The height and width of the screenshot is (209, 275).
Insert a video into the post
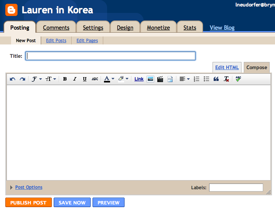(x=160, y=79)
